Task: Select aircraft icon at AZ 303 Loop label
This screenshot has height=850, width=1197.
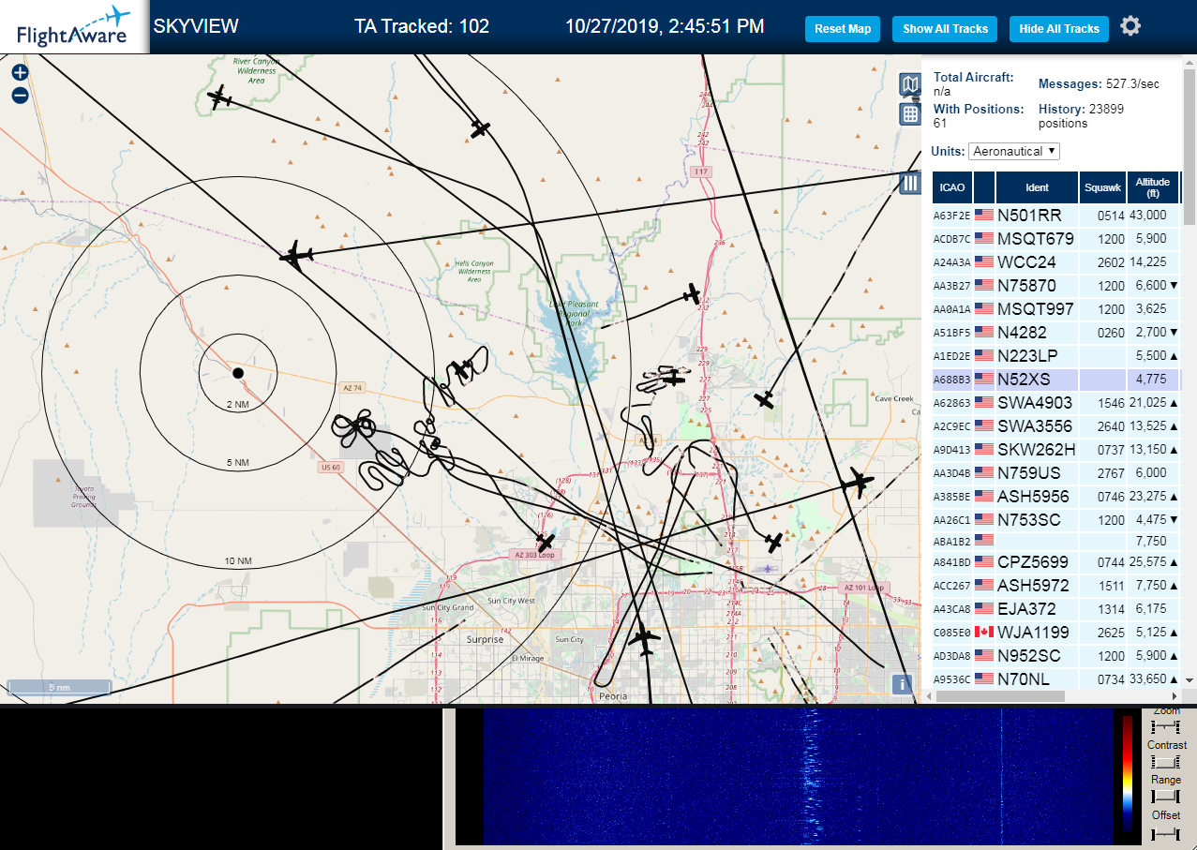Action: (x=546, y=542)
